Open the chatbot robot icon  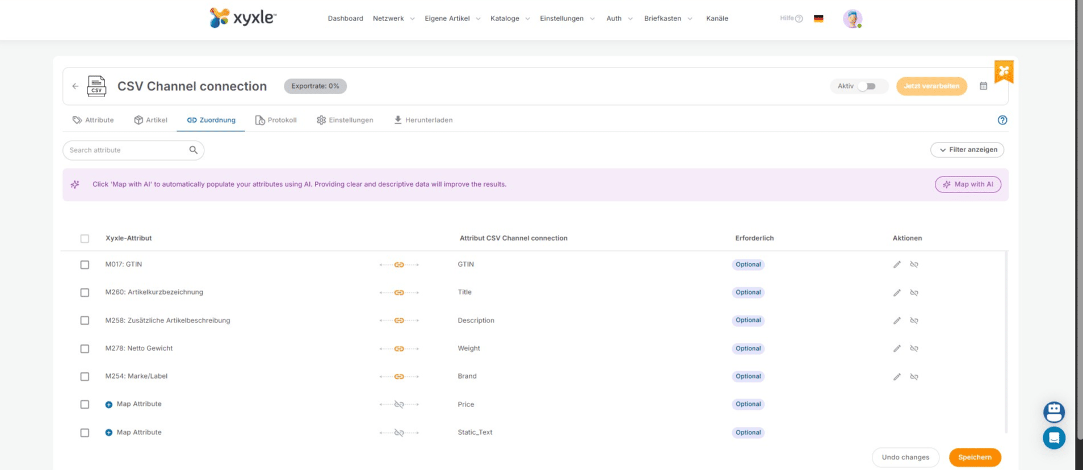1053,412
